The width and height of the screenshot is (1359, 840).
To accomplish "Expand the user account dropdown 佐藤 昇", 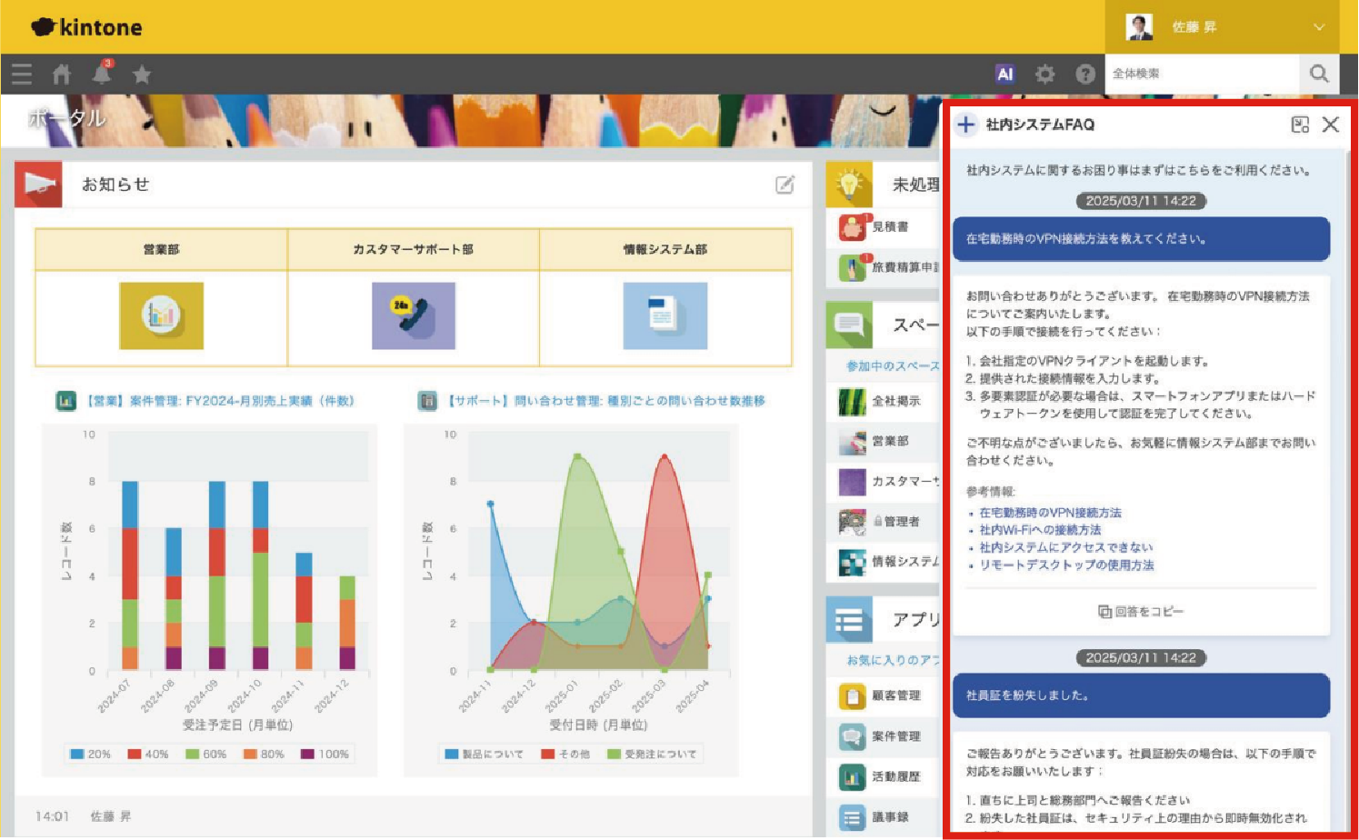I will tap(1318, 27).
